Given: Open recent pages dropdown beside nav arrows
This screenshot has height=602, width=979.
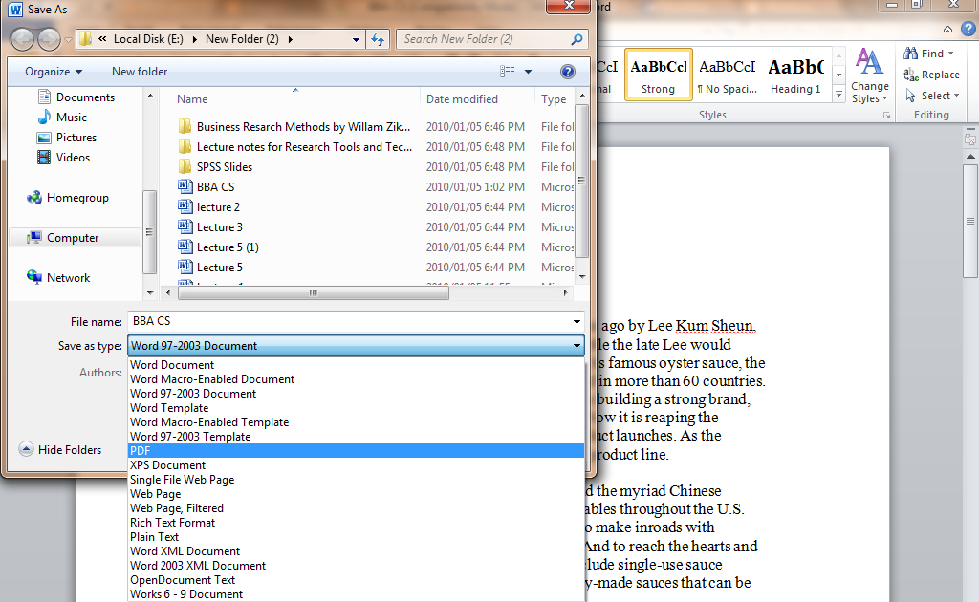Looking at the screenshot, I should pyautogui.click(x=68, y=40).
